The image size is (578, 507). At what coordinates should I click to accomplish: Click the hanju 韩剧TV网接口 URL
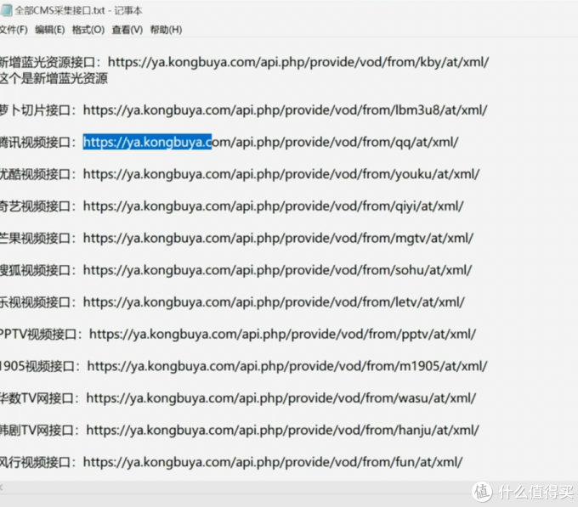pyautogui.click(x=282, y=431)
